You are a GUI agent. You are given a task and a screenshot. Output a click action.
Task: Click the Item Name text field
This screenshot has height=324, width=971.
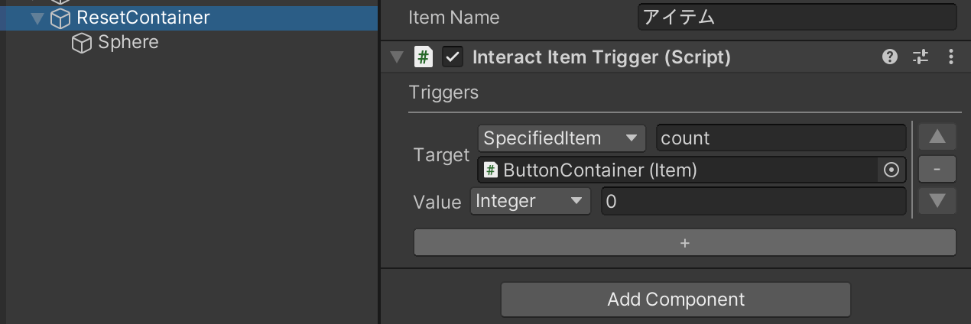coord(797,17)
